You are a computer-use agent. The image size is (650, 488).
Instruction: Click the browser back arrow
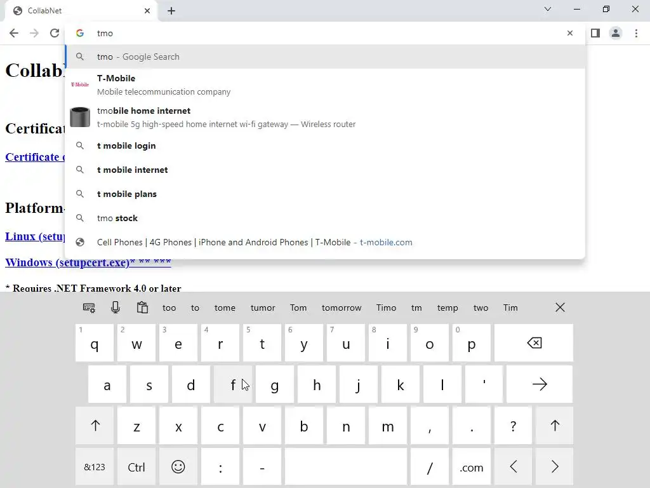[14, 33]
